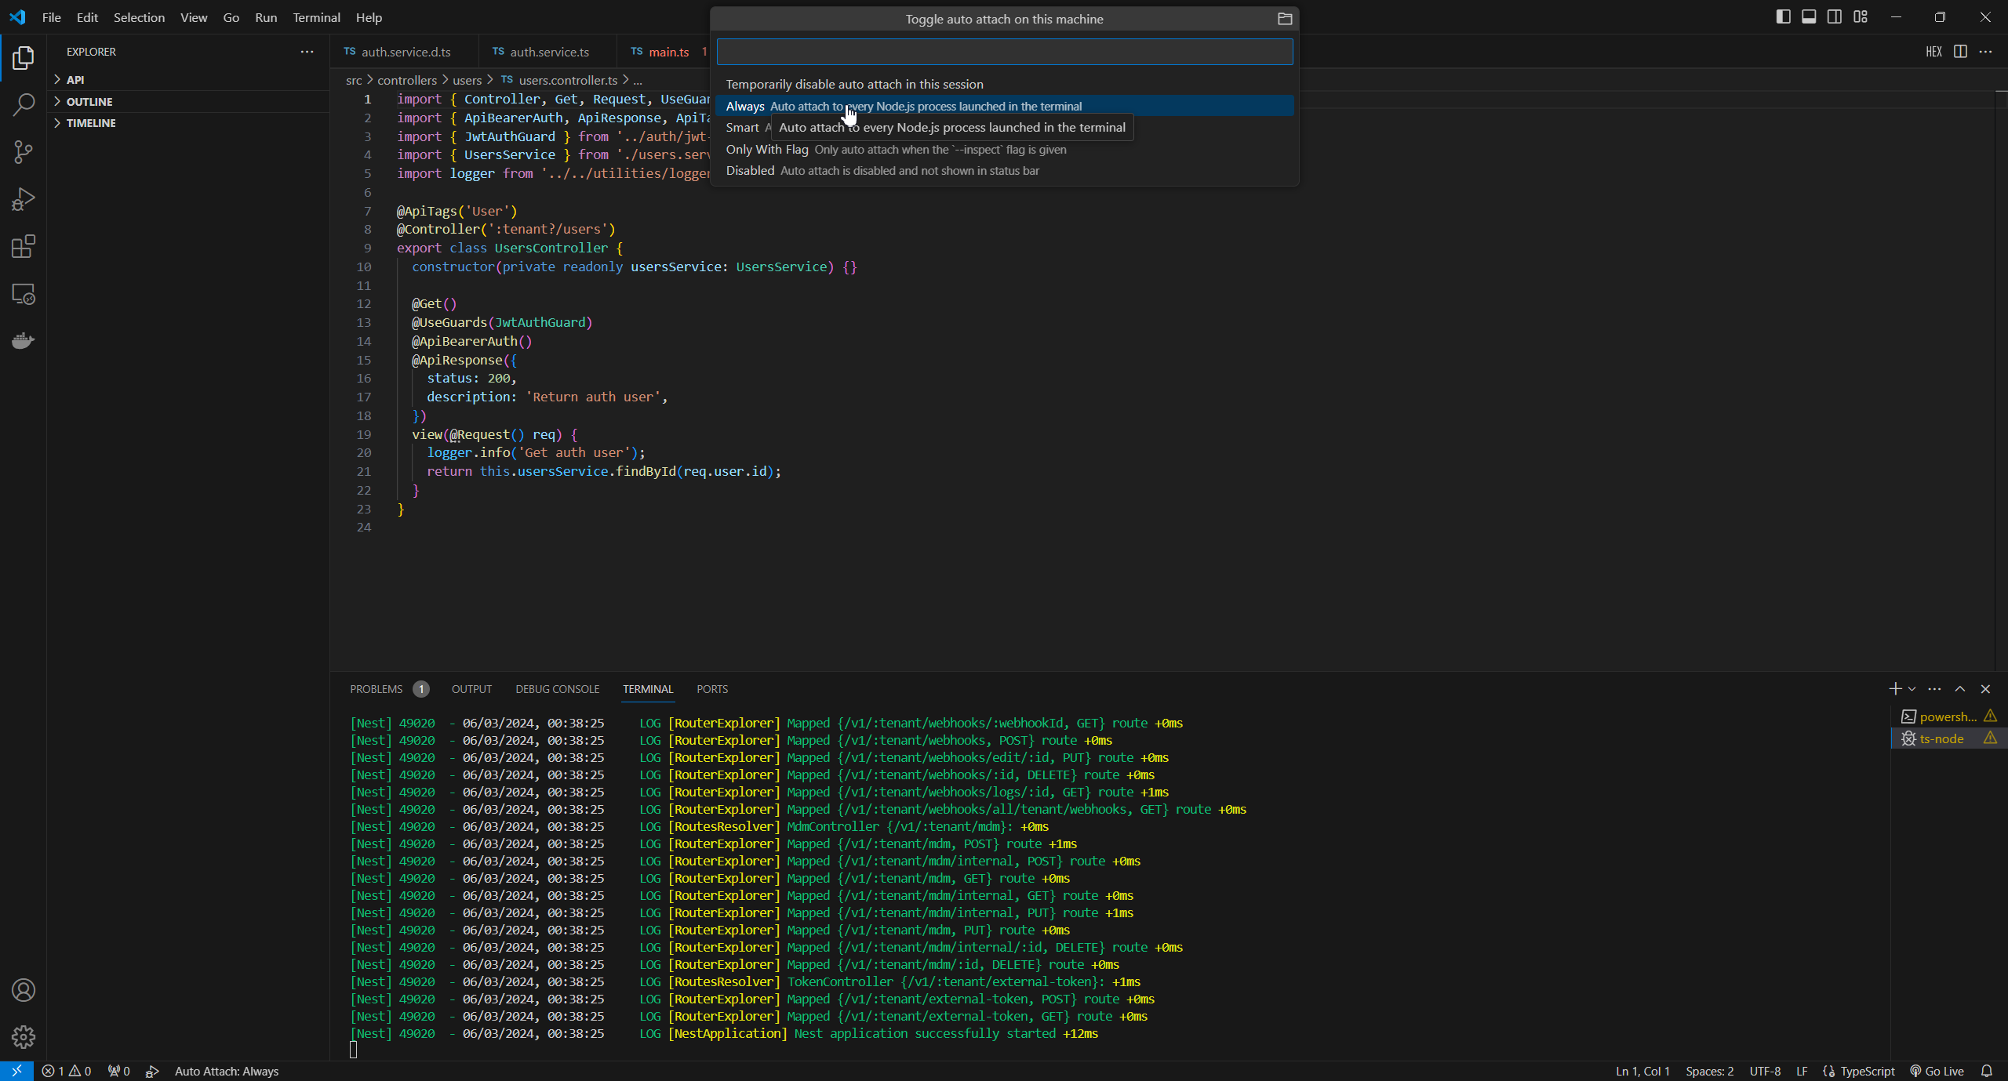Viewport: 2008px width, 1081px height.
Task: Open the Accounts menu
Action: [x=24, y=990]
